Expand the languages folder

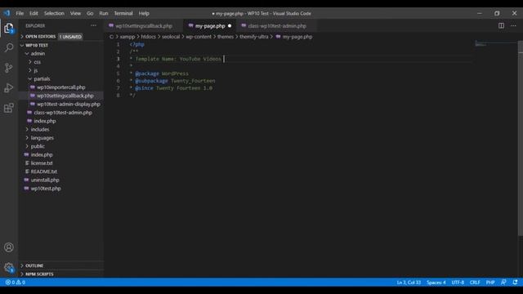[42, 138]
